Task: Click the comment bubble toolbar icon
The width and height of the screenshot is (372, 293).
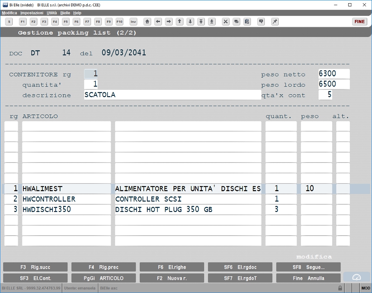Action: coord(261,21)
